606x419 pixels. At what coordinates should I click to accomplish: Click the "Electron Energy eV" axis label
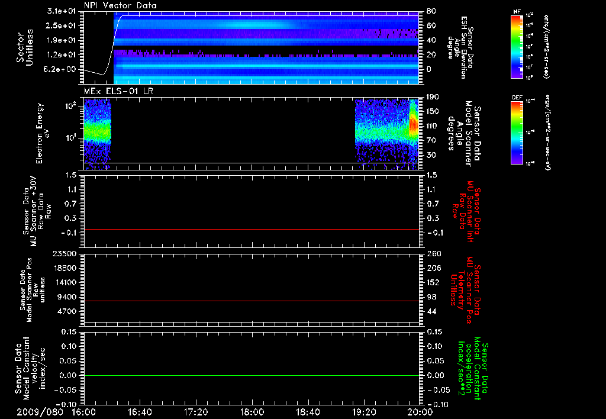(43, 133)
